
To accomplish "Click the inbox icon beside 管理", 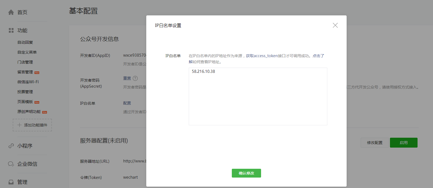I will pyautogui.click(x=11, y=182).
